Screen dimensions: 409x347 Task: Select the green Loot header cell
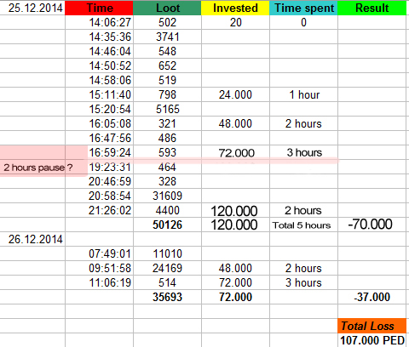[x=167, y=8]
